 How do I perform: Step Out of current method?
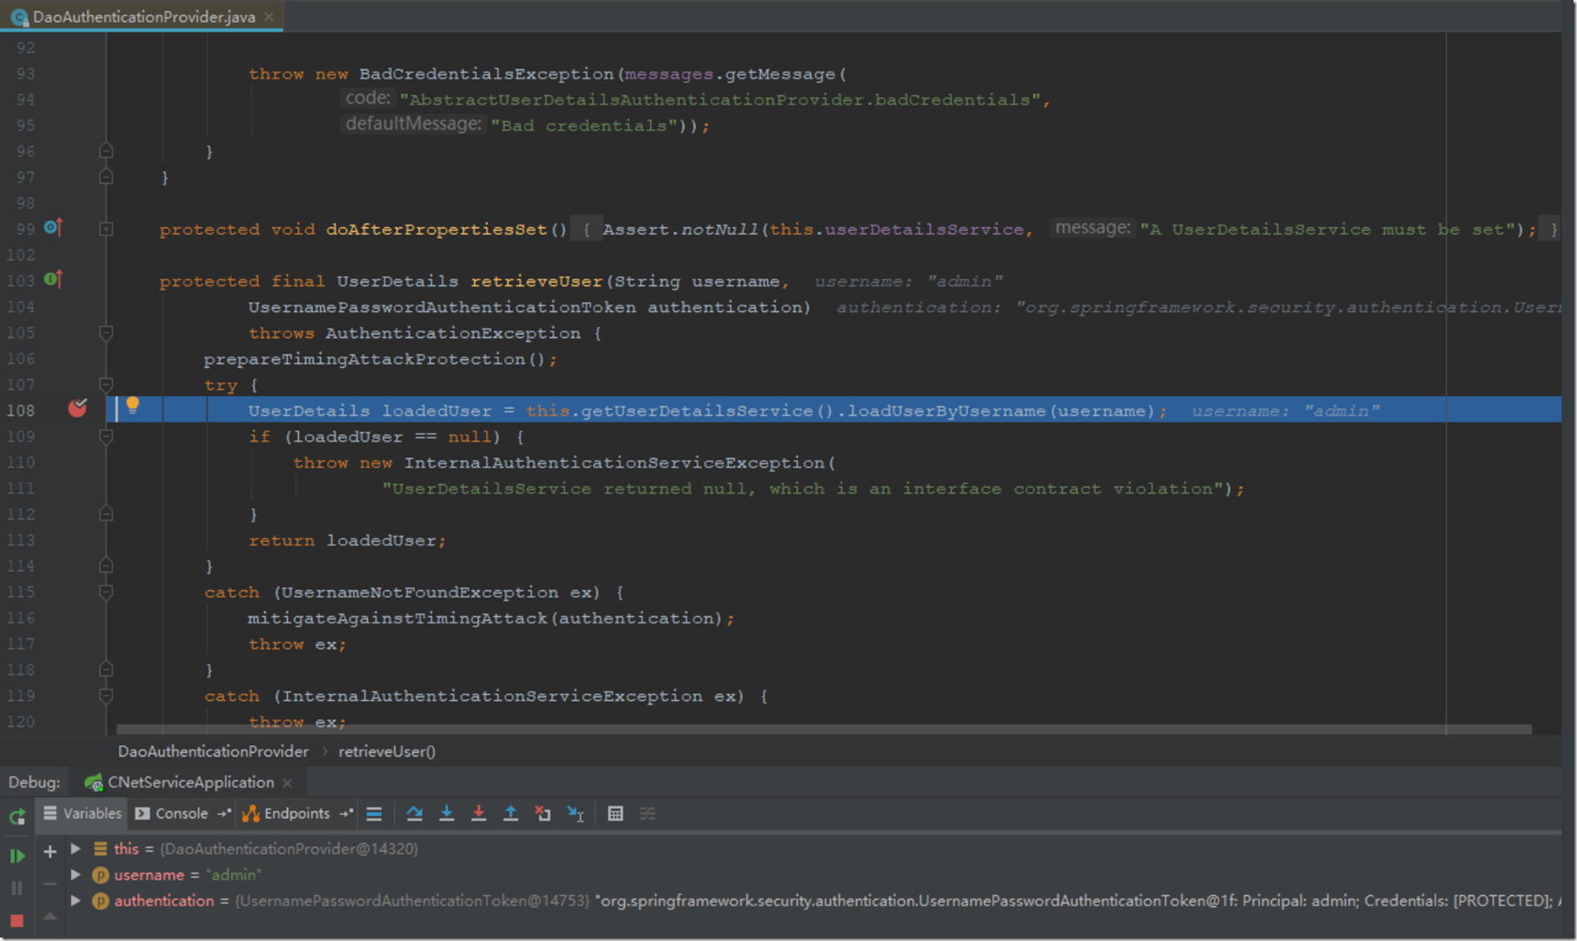pyautogui.click(x=511, y=814)
